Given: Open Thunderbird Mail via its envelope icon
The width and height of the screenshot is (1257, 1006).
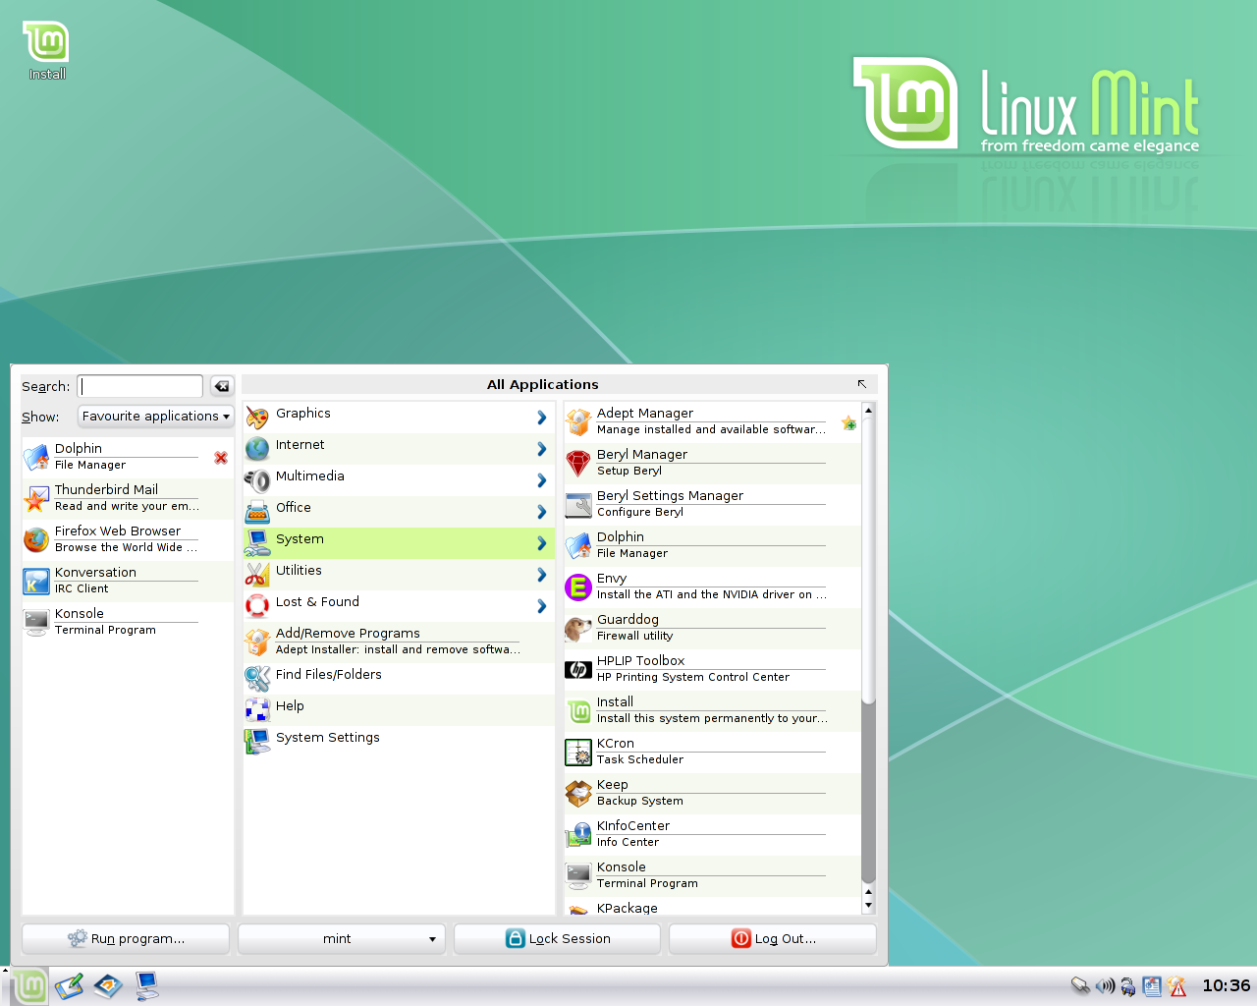Looking at the screenshot, I should point(36,498).
